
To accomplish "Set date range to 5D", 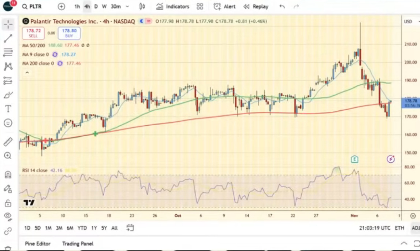I will click(38, 228).
